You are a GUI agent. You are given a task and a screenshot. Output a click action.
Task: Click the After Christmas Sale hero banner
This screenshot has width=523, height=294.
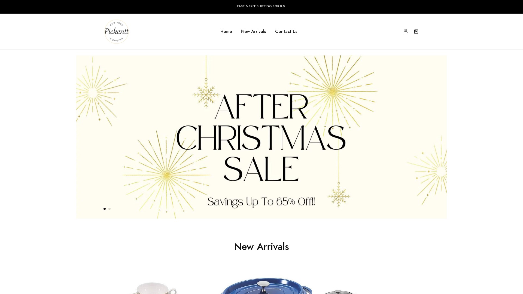[x=261, y=137]
